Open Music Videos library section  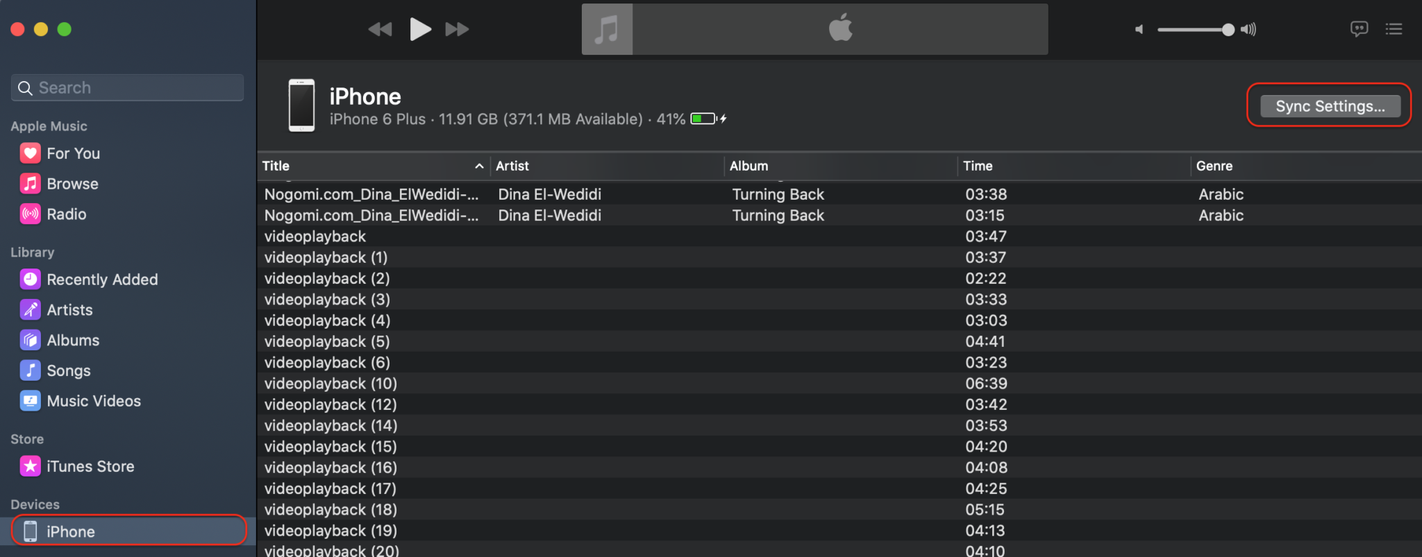click(94, 402)
